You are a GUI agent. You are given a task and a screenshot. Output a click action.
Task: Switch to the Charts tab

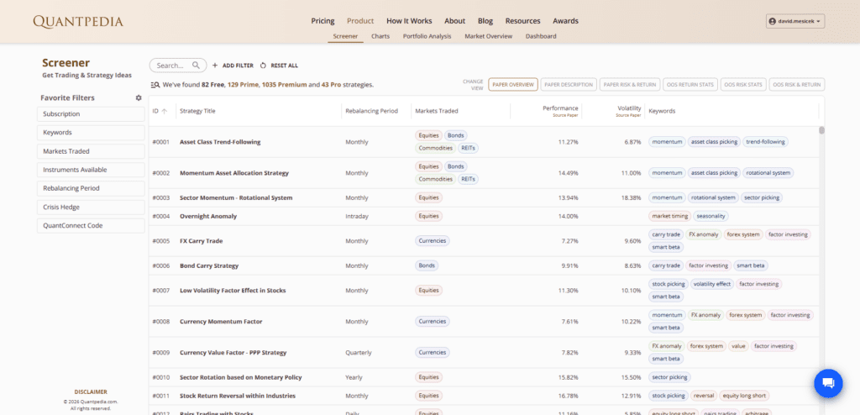click(x=380, y=36)
